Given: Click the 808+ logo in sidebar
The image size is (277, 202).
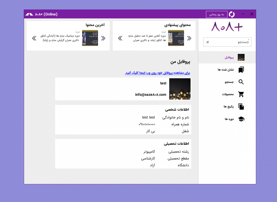Looking at the screenshot, I should [227, 27].
